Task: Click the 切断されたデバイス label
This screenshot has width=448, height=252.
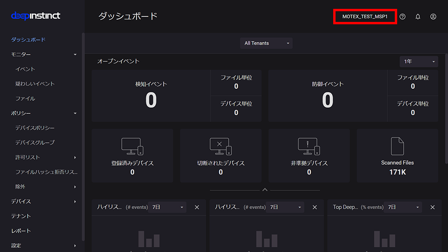Action: pyautogui.click(x=221, y=163)
